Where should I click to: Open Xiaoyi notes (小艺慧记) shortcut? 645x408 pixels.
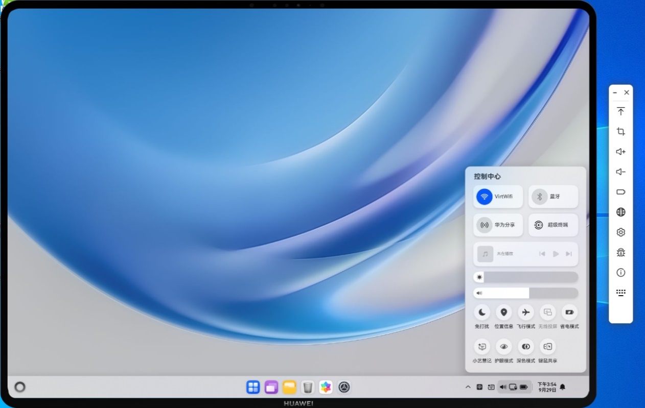482,347
